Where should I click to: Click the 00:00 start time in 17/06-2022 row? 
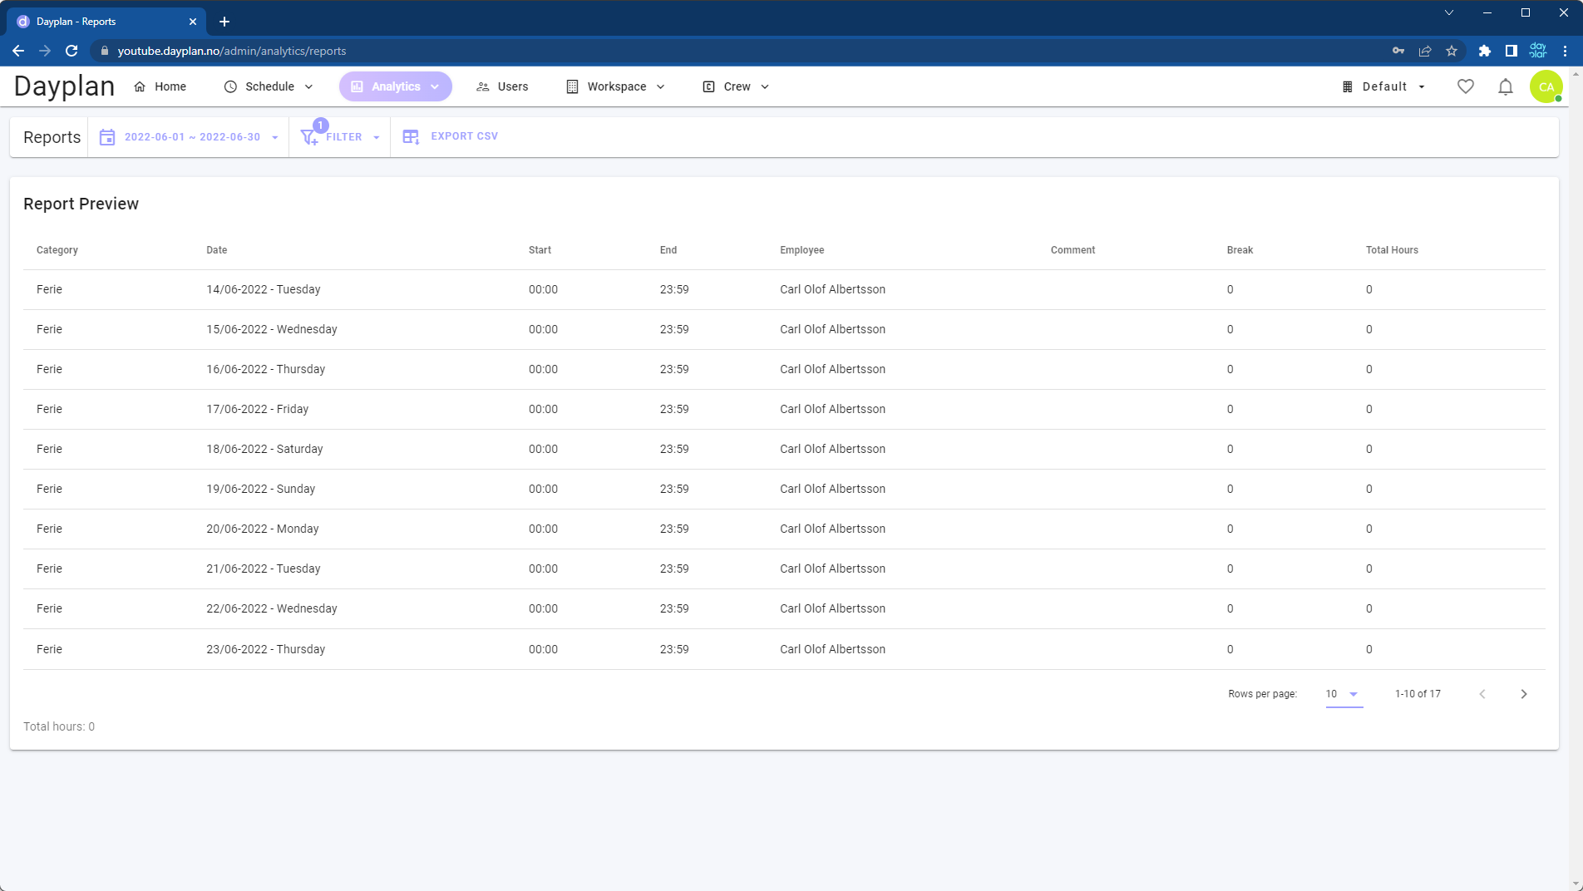point(543,409)
